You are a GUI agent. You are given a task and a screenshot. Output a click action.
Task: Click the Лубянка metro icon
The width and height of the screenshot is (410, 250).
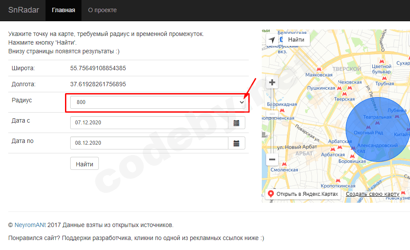pos(397,117)
